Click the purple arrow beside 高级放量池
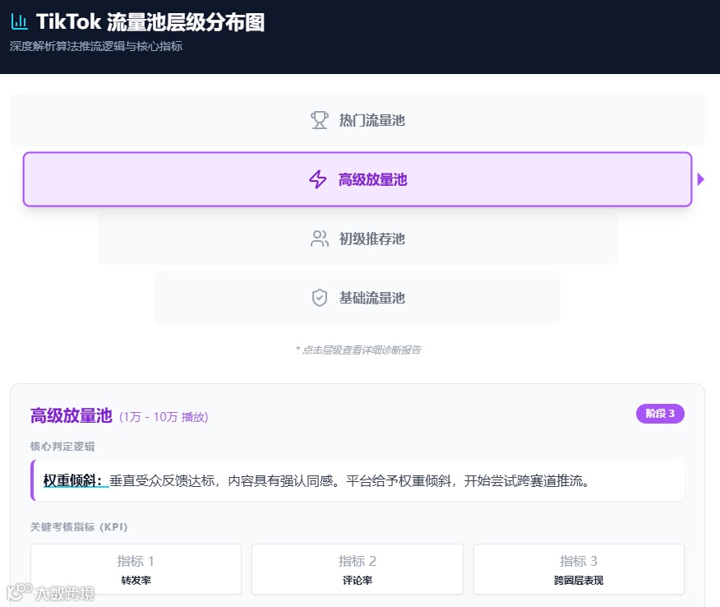The image size is (720, 607). click(x=701, y=179)
